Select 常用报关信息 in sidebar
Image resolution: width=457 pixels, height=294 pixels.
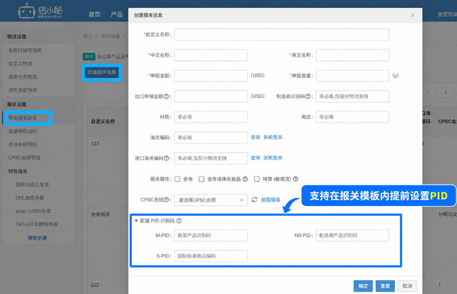(22, 118)
